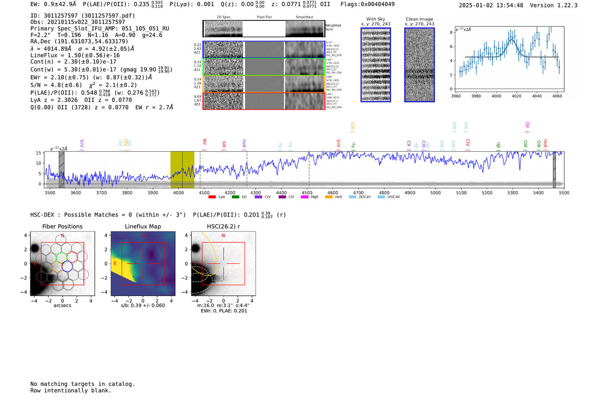Click the s/b: 0.39 +/- 0.060 caption
The height and width of the screenshot is (414, 608).
click(x=143, y=305)
